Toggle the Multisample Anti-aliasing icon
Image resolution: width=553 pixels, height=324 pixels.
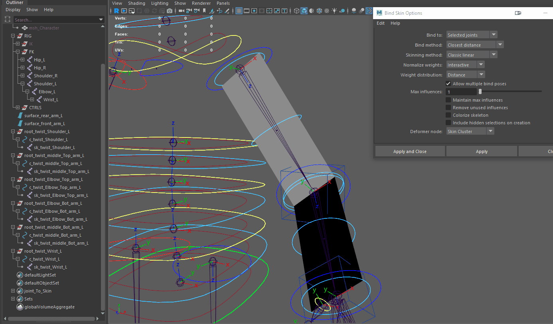coord(369,11)
